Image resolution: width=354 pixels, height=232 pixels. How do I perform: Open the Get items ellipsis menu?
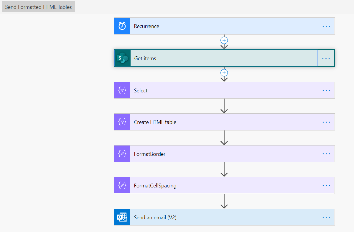(326, 58)
